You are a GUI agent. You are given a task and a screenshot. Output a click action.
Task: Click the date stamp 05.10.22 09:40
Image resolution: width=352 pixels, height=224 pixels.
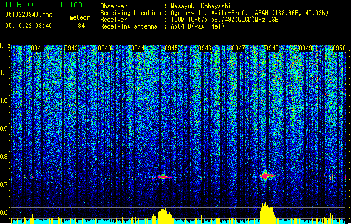pos(29,26)
